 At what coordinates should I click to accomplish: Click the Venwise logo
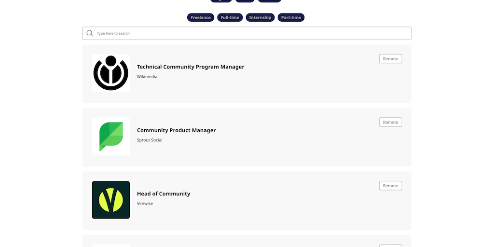pos(111,200)
